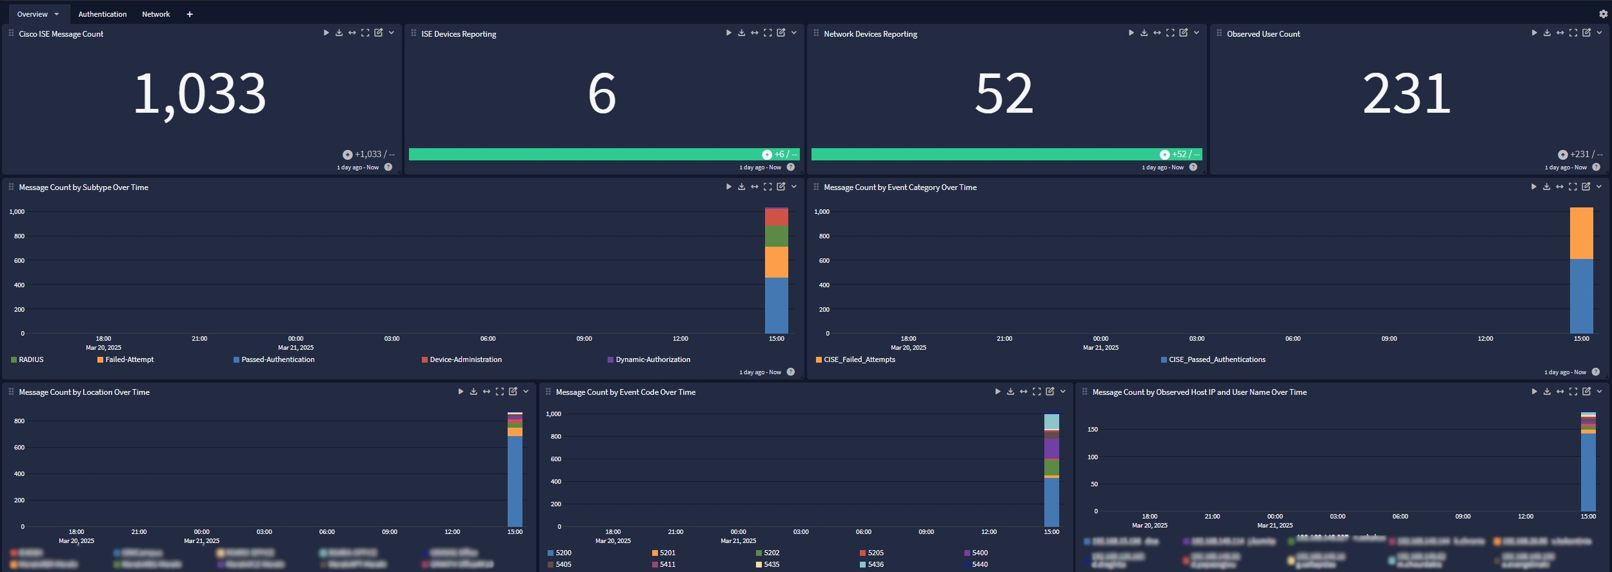Export ISE Devices Reporting widget data

click(741, 33)
